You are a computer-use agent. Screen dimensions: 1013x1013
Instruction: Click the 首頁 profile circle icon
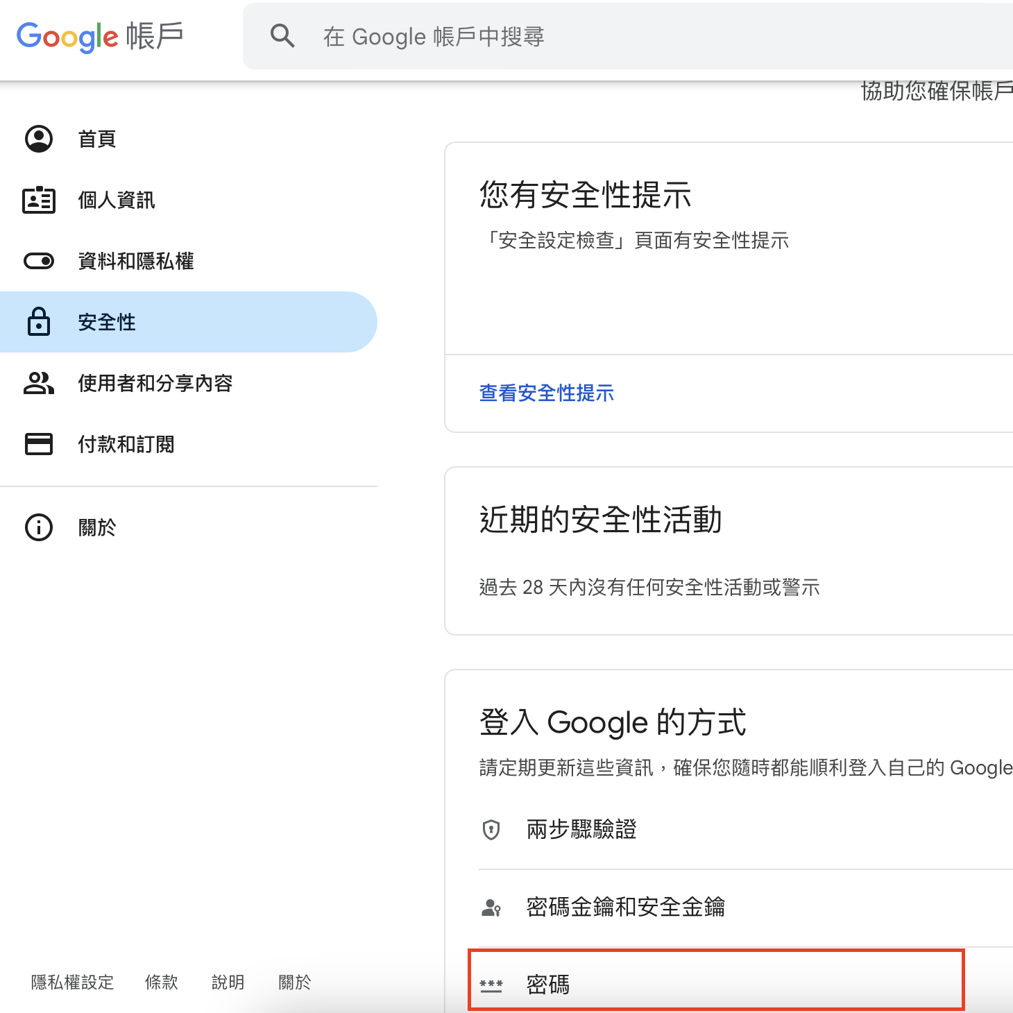point(39,139)
